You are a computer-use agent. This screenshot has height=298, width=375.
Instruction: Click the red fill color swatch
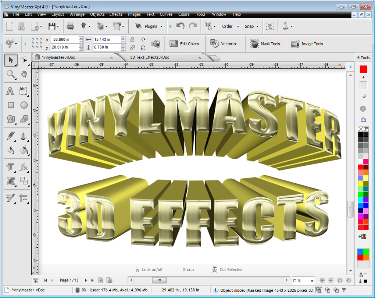(x=364, y=69)
